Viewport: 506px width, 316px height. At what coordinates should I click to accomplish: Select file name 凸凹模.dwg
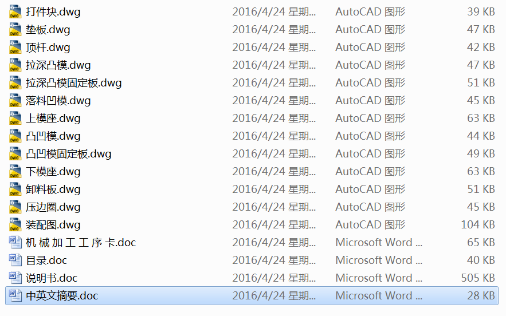53,136
